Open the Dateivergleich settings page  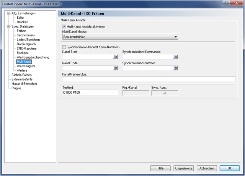click(26, 44)
